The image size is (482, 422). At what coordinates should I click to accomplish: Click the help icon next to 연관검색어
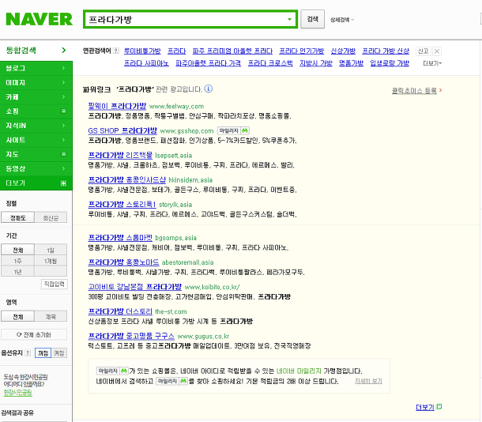tap(115, 51)
